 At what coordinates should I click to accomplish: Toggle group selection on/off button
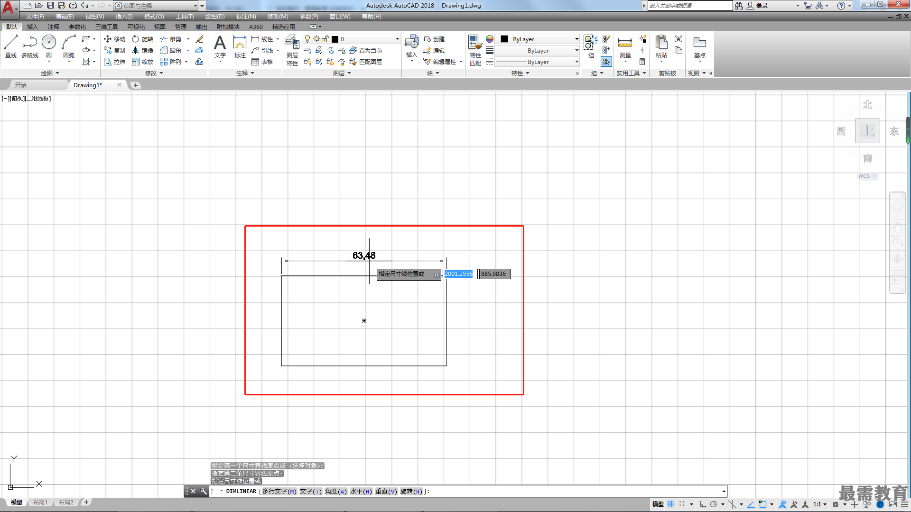pyautogui.click(x=606, y=62)
